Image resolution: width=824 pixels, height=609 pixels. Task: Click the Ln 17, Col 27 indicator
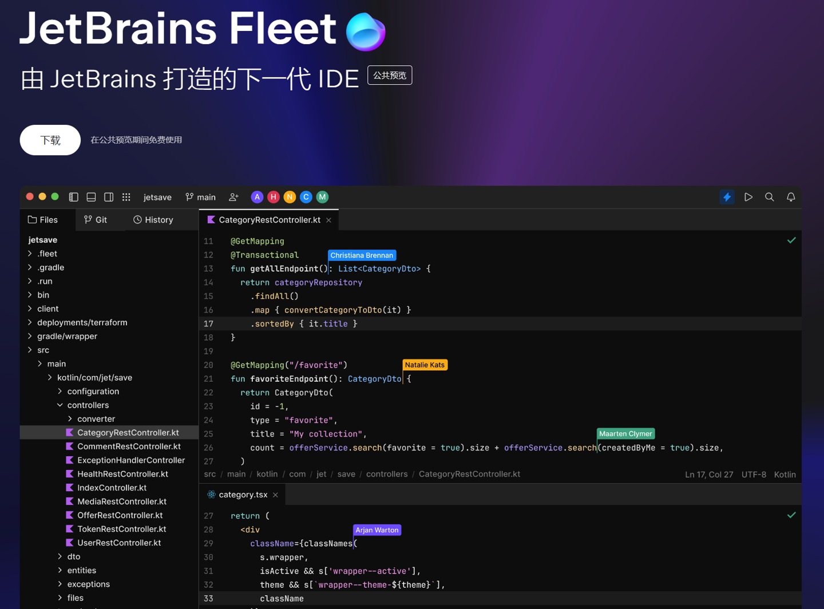[709, 474]
